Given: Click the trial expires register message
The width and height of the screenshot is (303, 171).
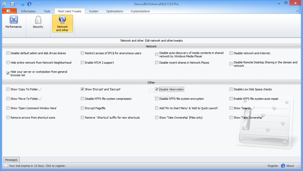Looking at the screenshot, I should (37, 166).
